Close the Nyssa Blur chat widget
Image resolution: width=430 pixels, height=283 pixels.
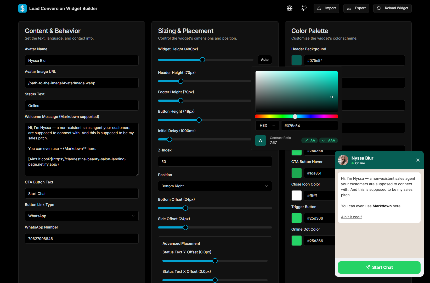click(x=418, y=160)
